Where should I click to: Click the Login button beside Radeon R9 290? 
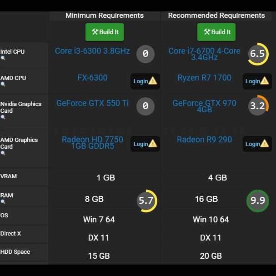pyautogui.click(x=257, y=144)
